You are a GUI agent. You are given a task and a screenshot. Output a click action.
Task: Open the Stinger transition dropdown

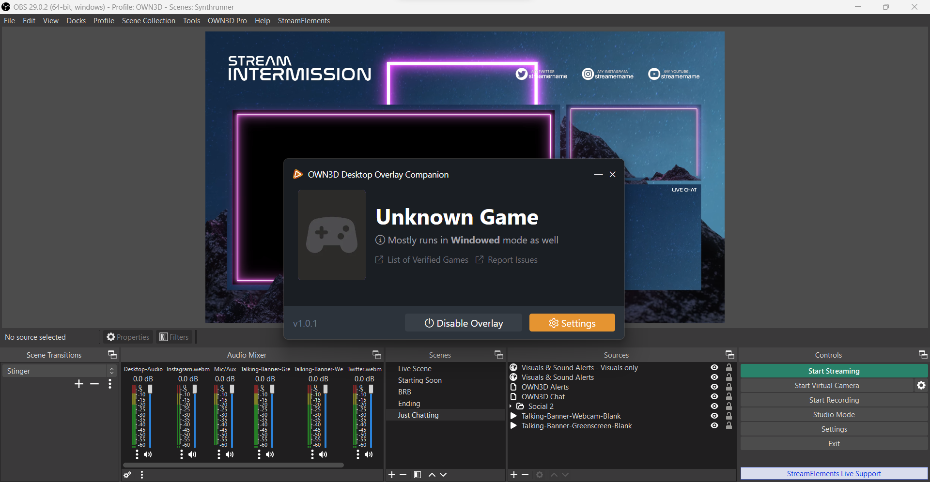point(60,371)
